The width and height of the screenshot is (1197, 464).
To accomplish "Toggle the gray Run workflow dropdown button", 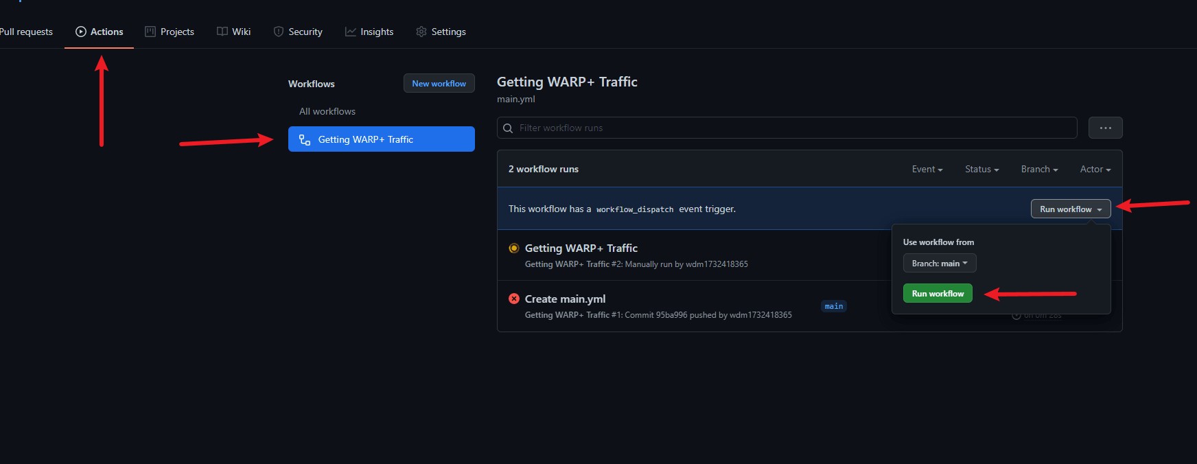I will [1070, 209].
